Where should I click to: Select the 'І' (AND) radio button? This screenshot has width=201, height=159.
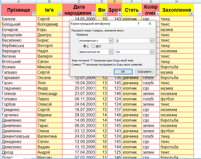[x=85, y=46]
